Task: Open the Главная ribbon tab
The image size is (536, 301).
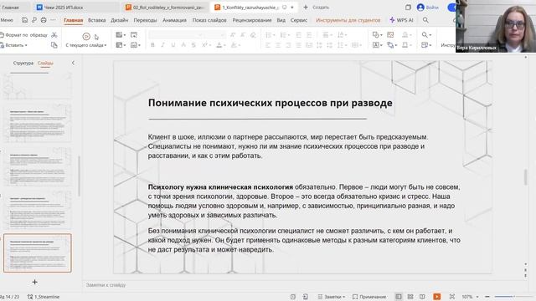Action: point(73,20)
